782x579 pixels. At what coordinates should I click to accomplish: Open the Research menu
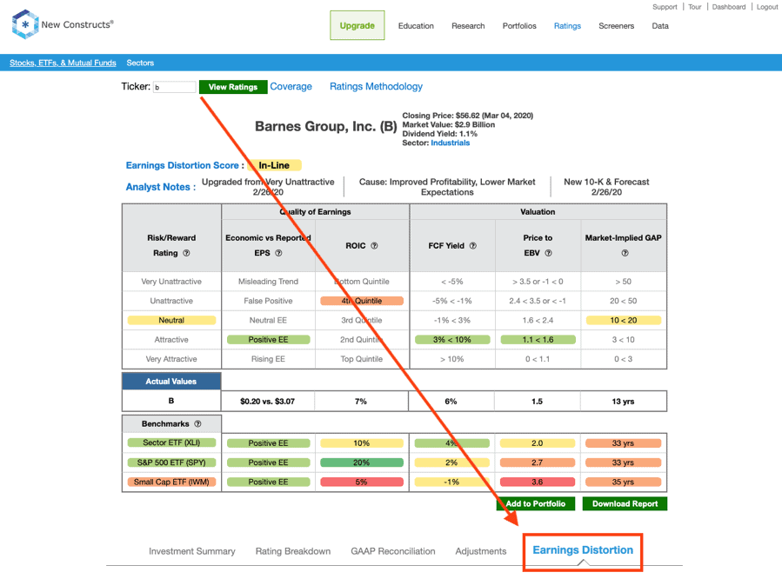click(468, 26)
